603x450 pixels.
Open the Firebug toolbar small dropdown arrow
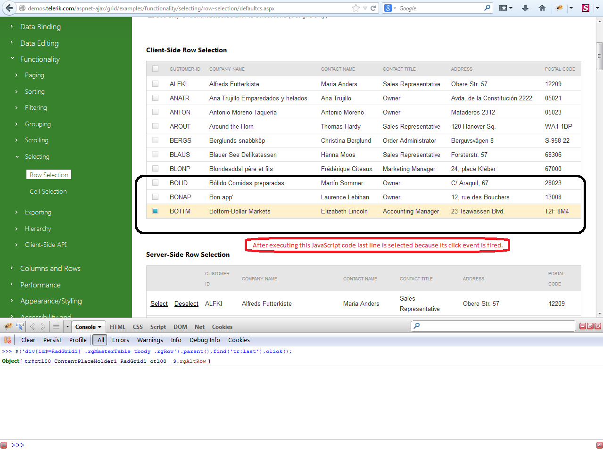coord(67,327)
